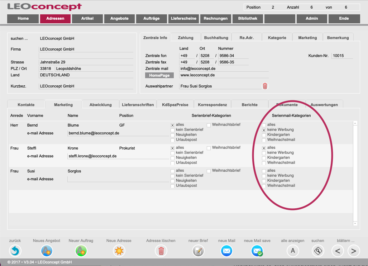The height and width of the screenshot is (266, 368).
Task: Open the Bemerkung tab
Action: tap(338, 38)
